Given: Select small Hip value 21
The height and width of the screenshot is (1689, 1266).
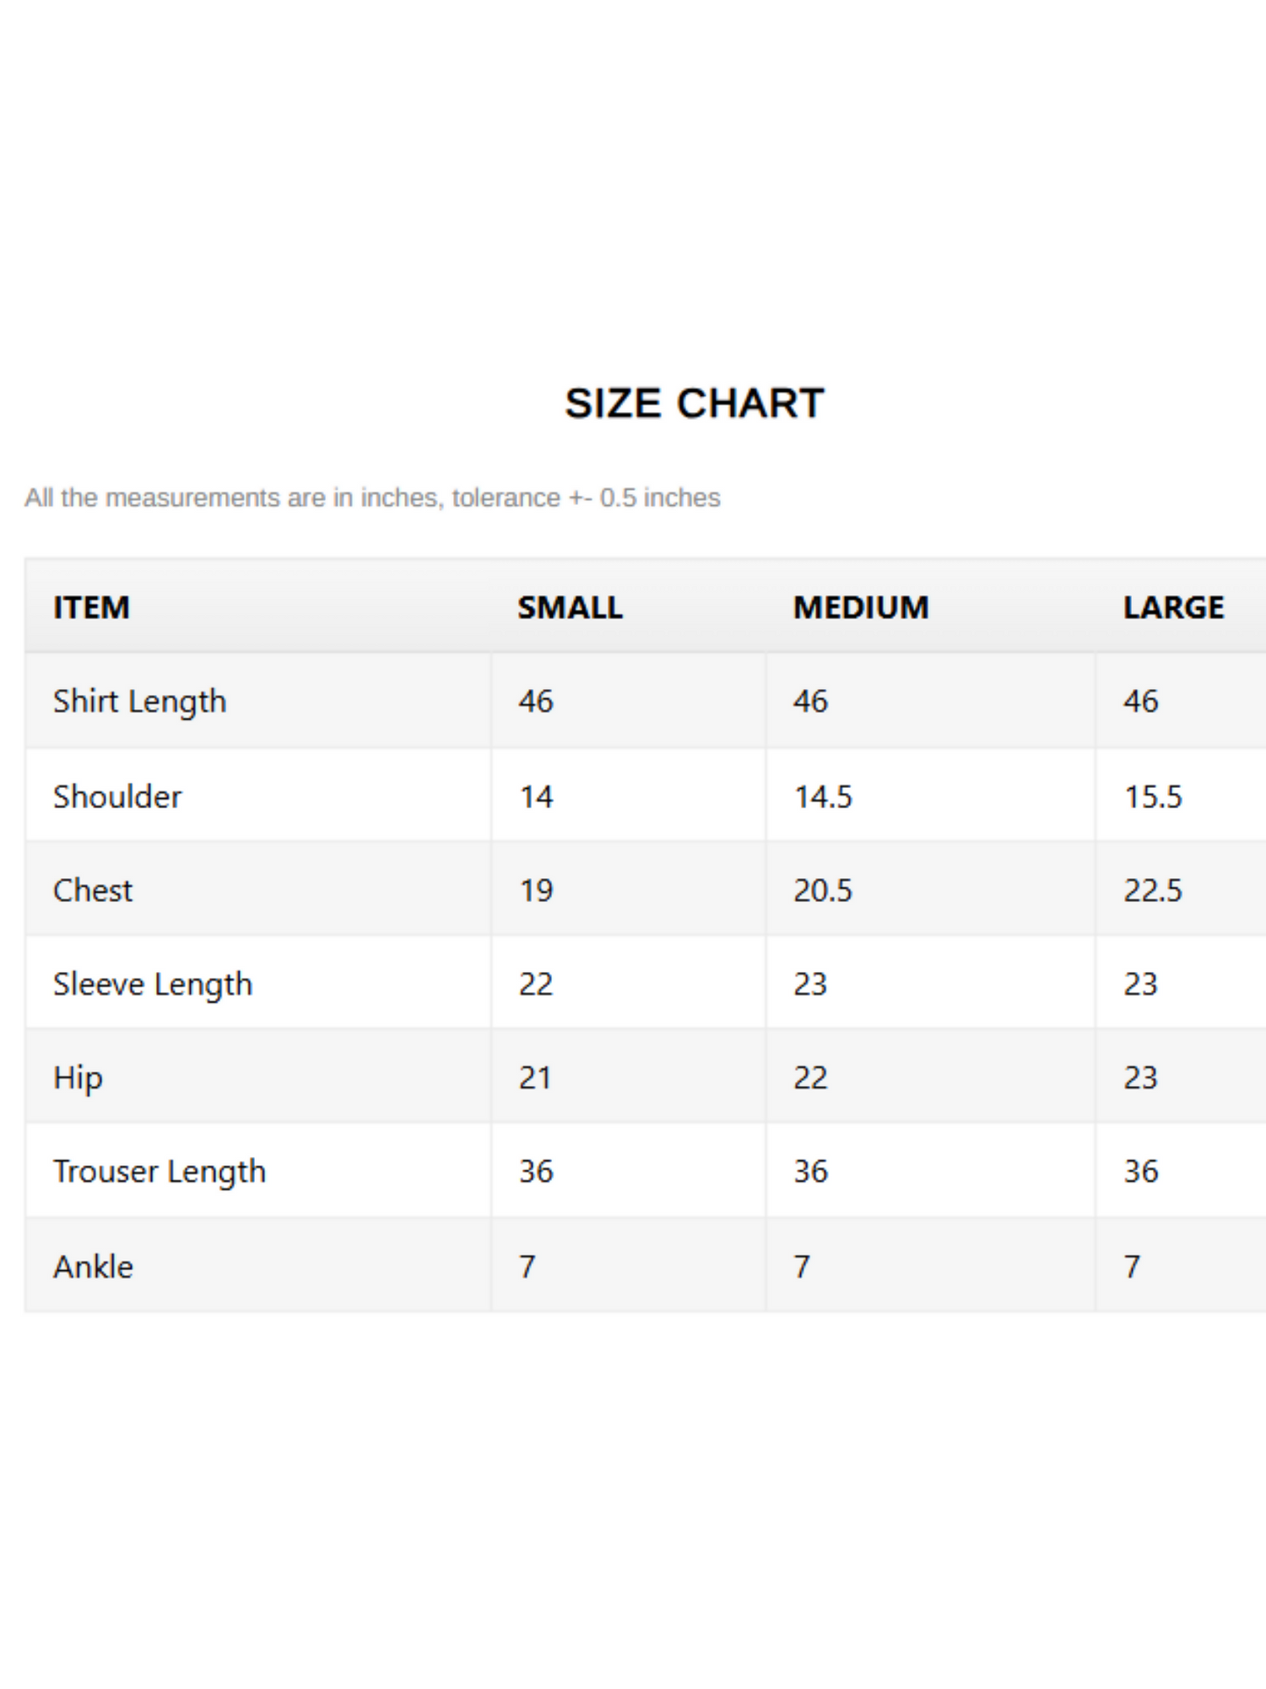Looking at the screenshot, I should [535, 1078].
